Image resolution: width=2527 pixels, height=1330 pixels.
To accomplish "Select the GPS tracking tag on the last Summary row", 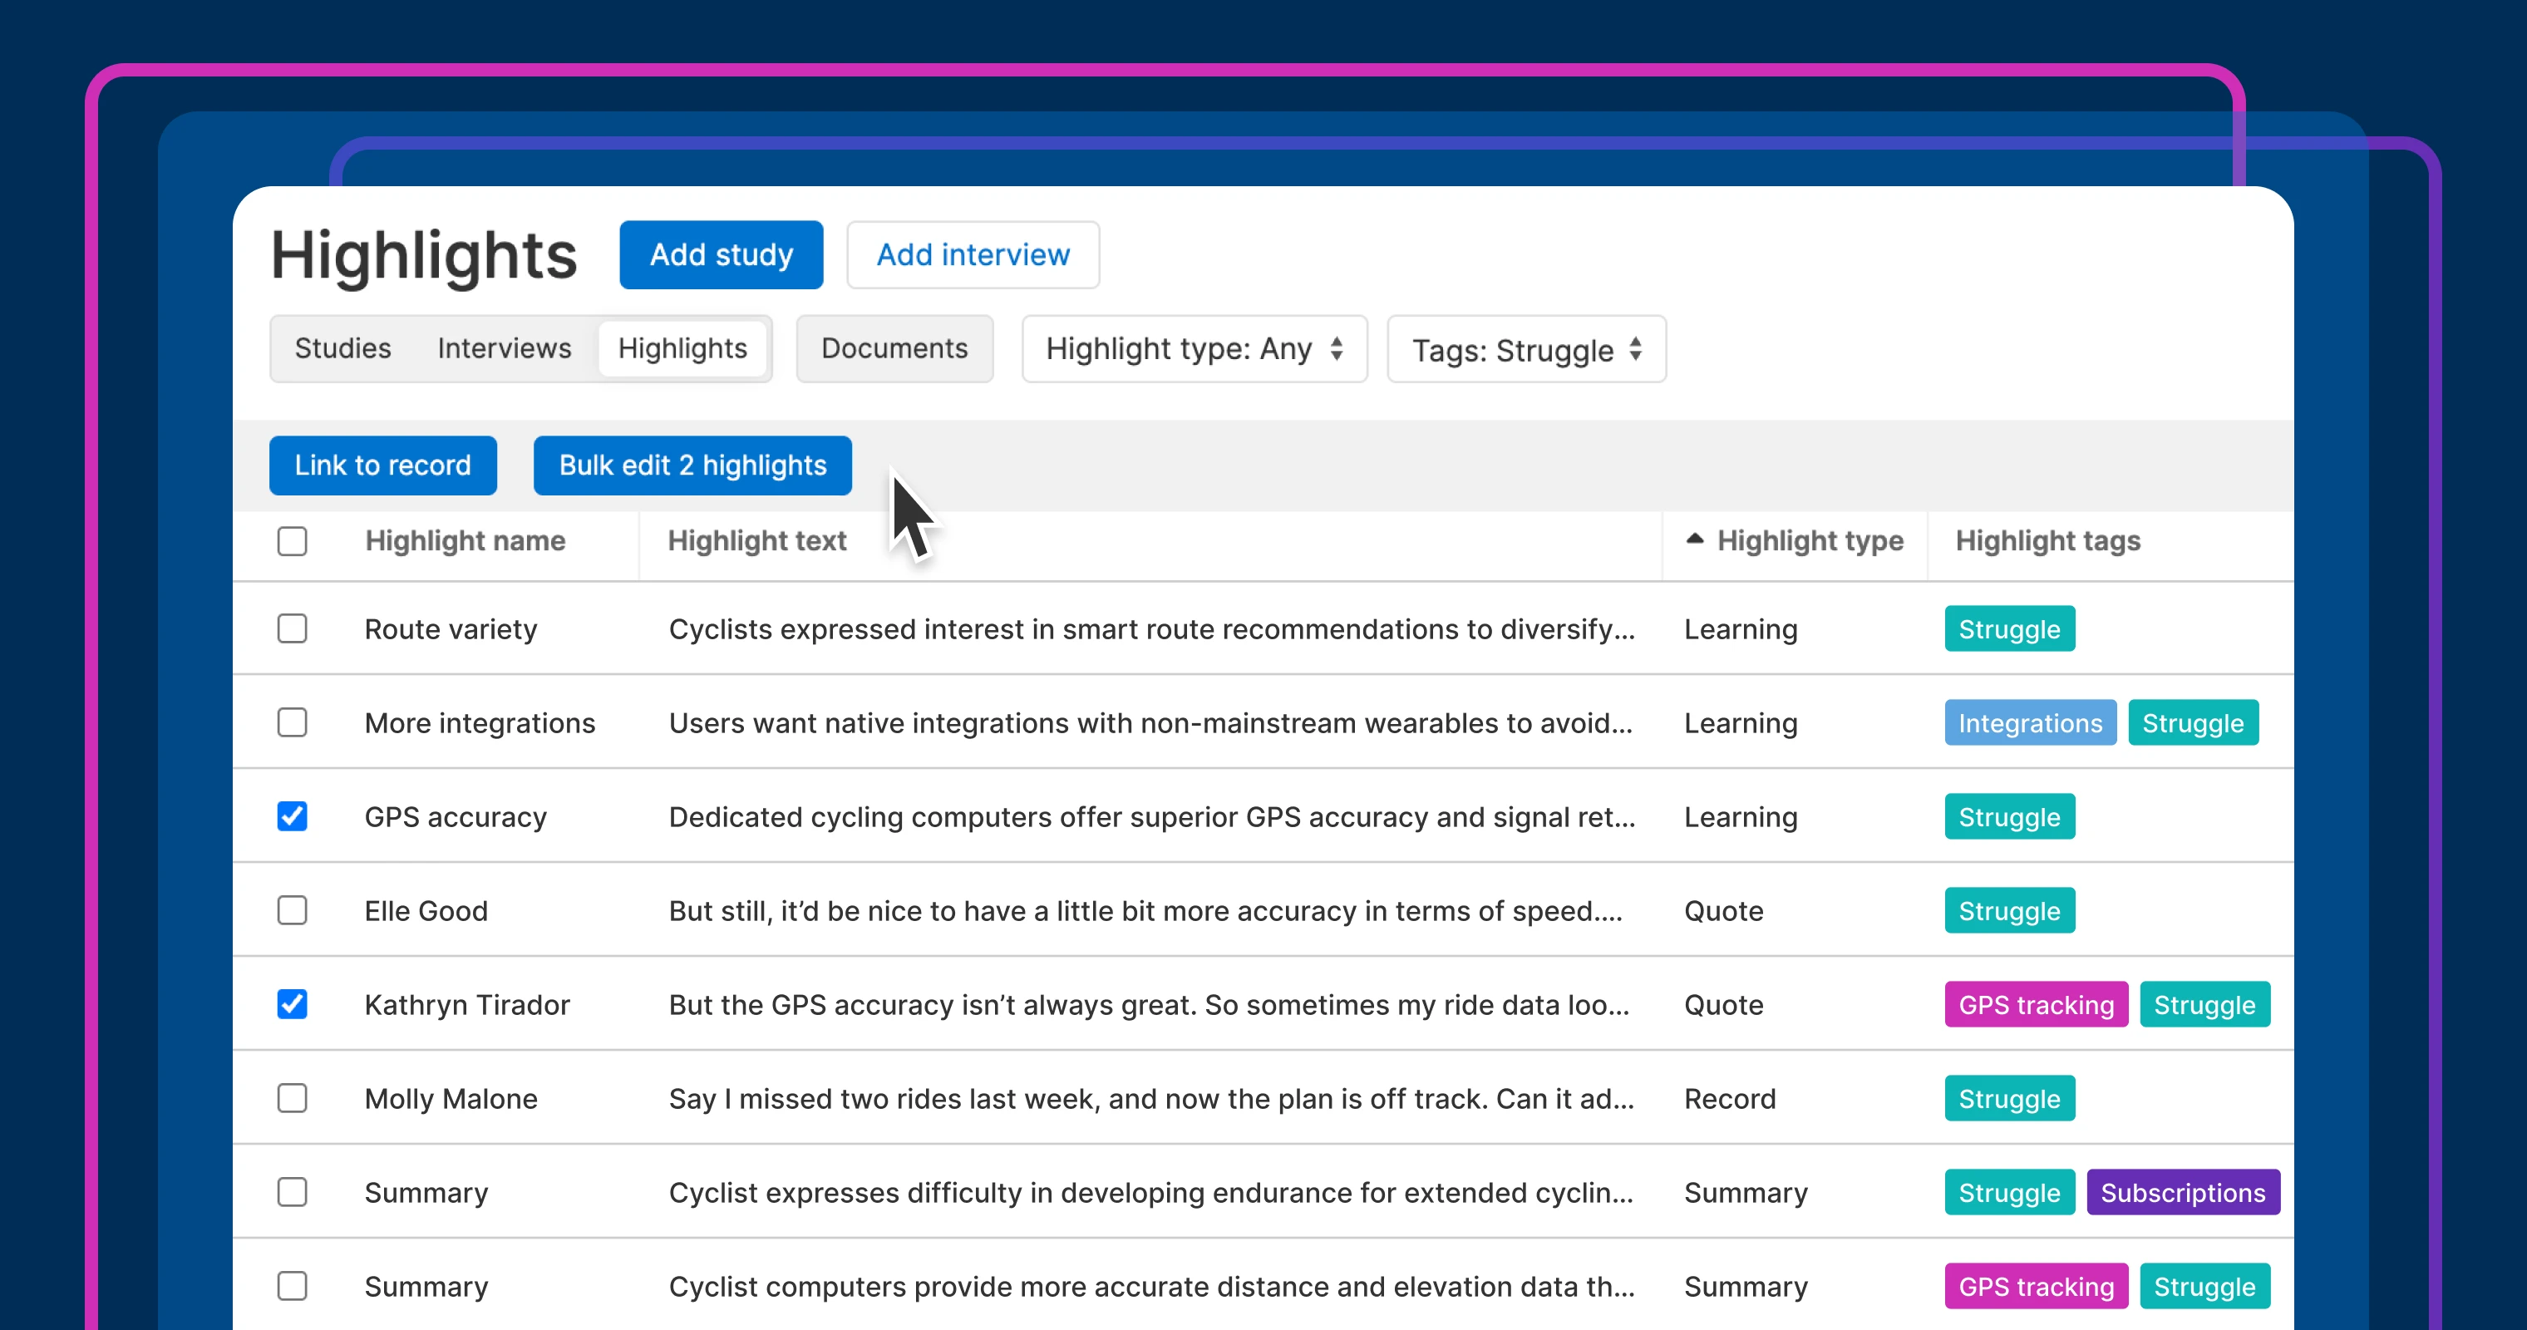I will [2035, 1286].
